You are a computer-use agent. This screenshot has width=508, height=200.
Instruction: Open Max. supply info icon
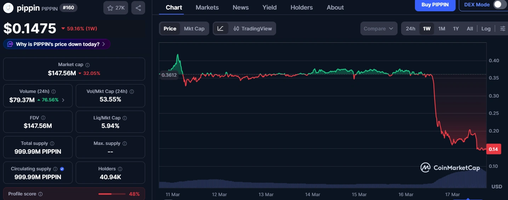(125, 143)
